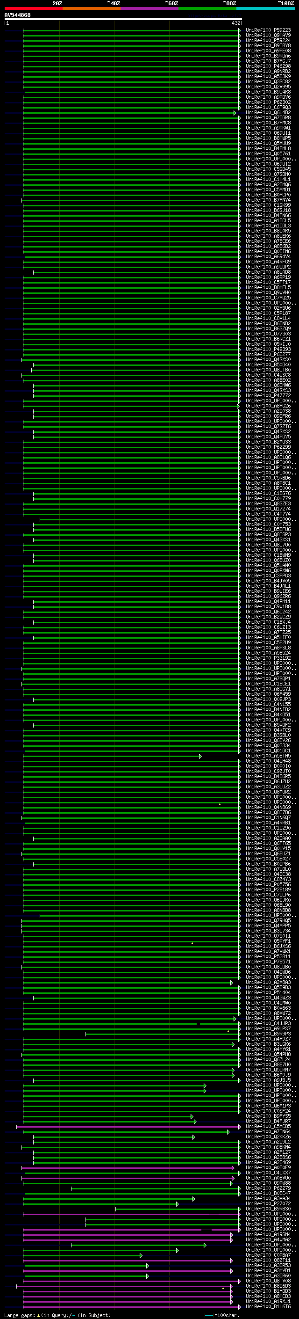Viewport: 299px width, 1319px height.
Task: Click the short green bar for UniRef100_C0PBA7
Action: 82,1255
